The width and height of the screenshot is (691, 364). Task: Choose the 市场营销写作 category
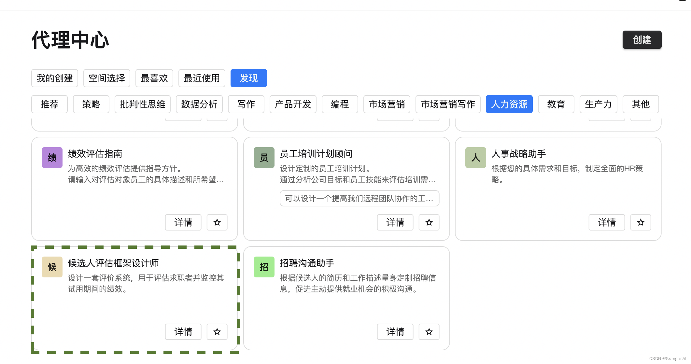[x=448, y=104]
